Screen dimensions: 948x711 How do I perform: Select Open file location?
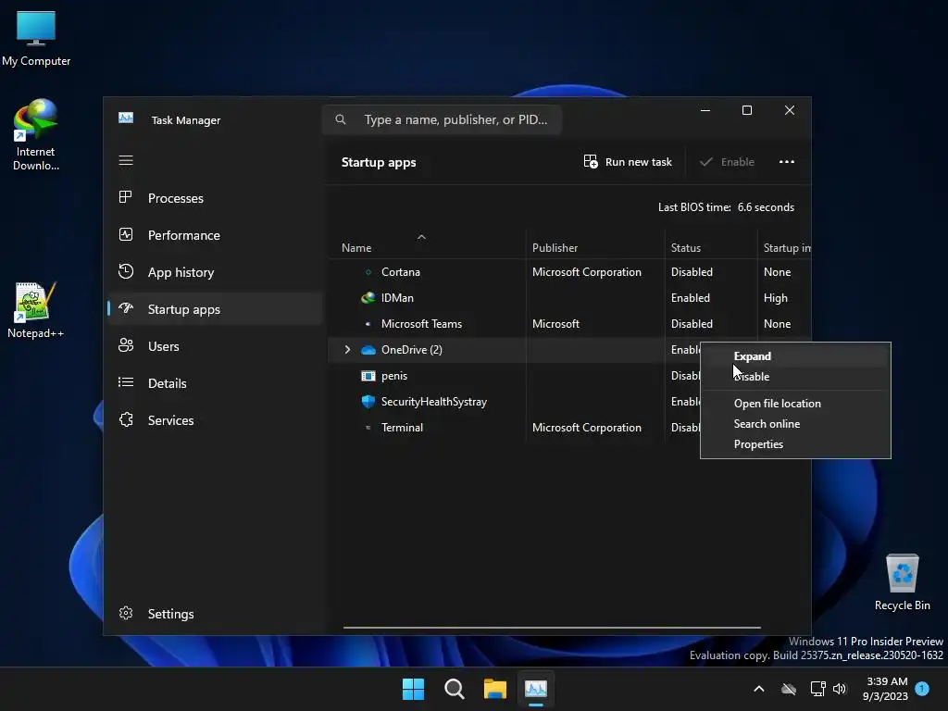[x=795, y=404]
